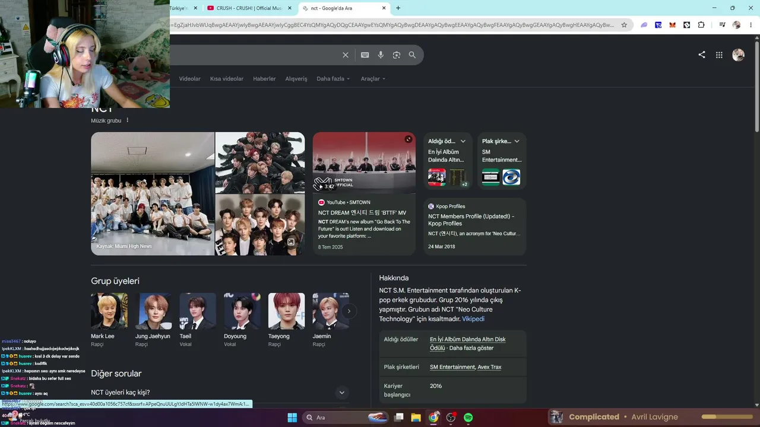Viewport: 760px width, 427px height.
Task: Open the MetaMask fox extension
Action: (673, 25)
